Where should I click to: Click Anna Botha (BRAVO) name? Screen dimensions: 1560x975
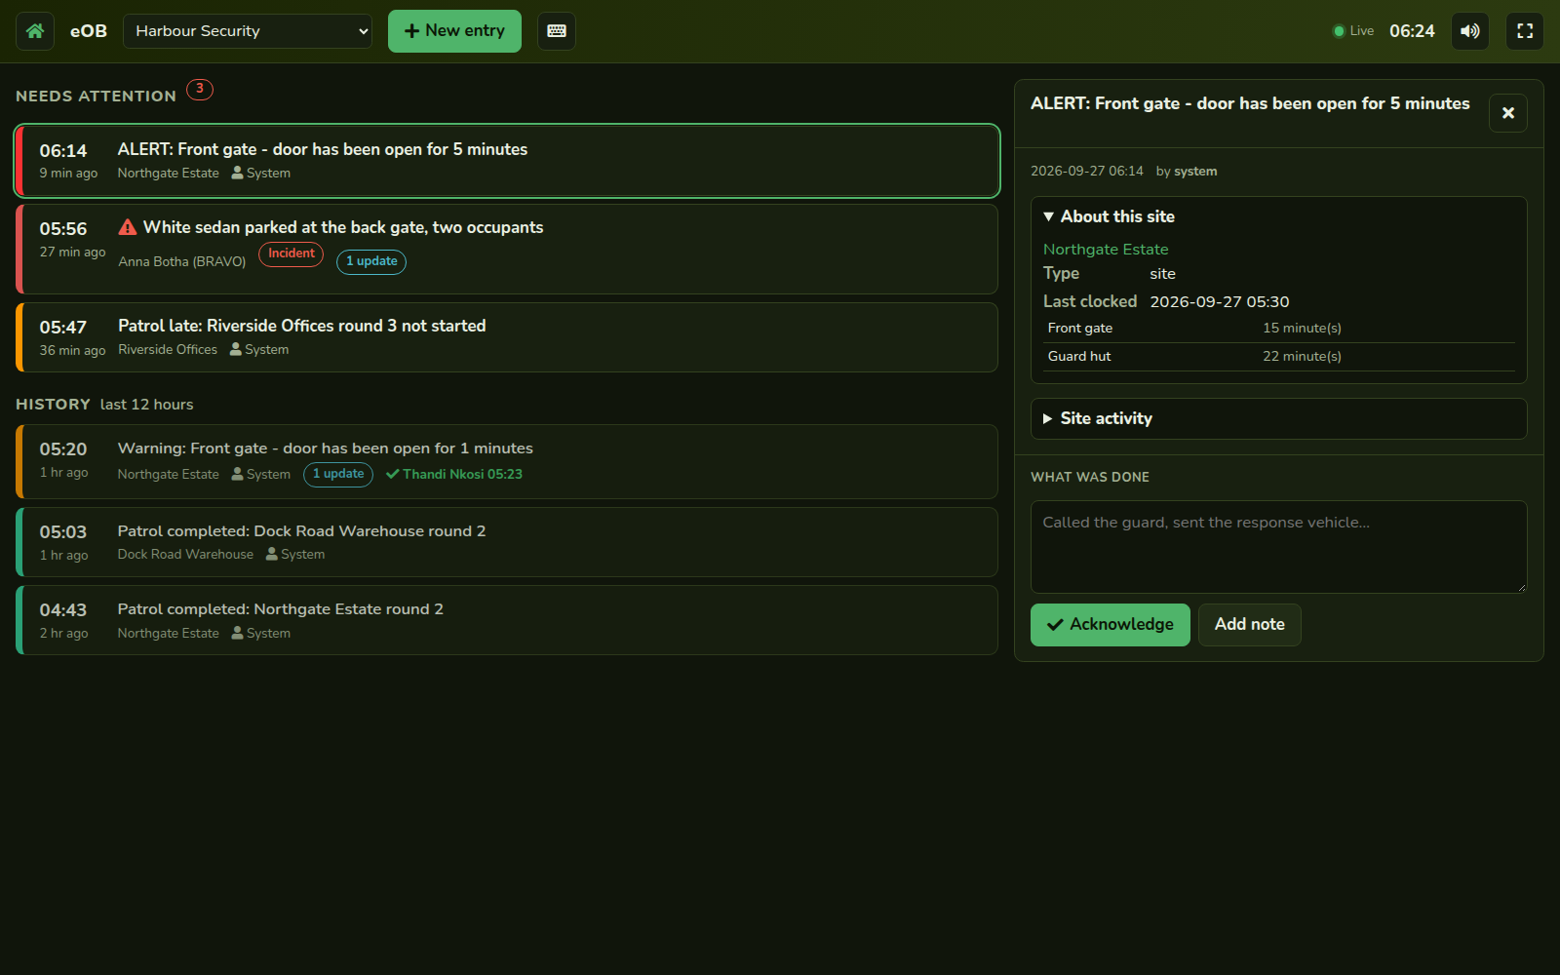(x=182, y=261)
